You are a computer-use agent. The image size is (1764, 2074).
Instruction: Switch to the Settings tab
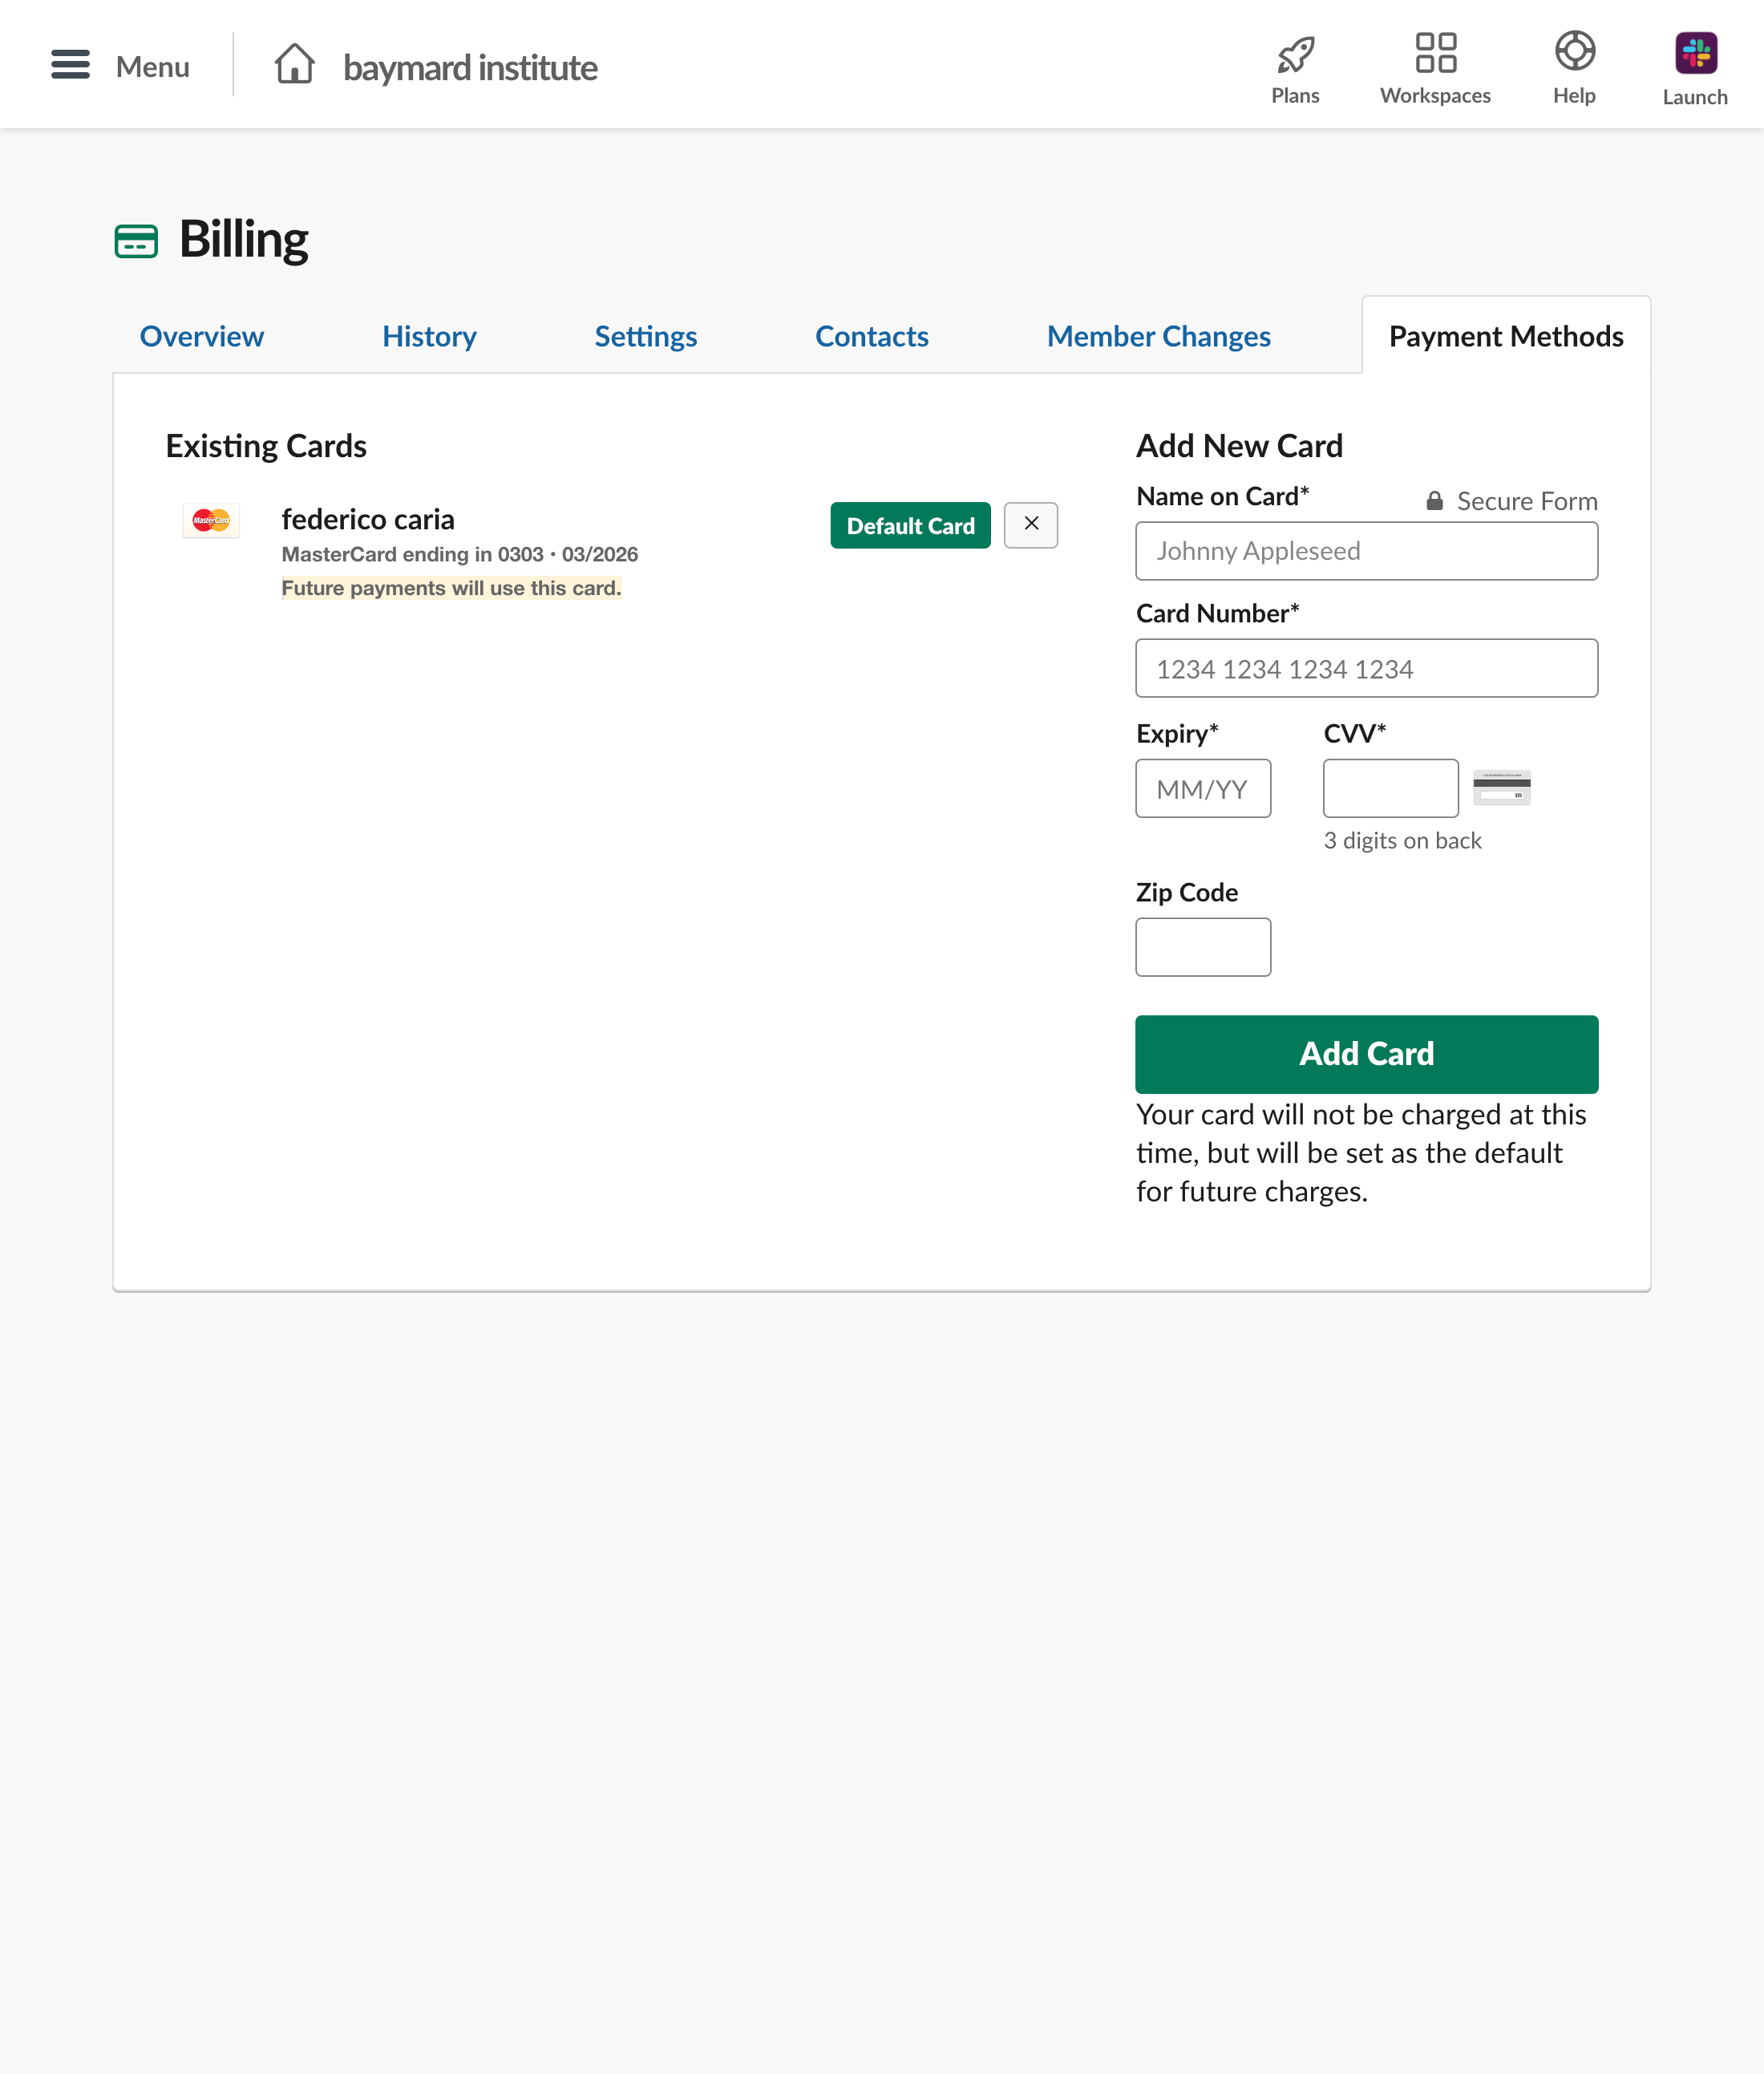click(x=645, y=336)
